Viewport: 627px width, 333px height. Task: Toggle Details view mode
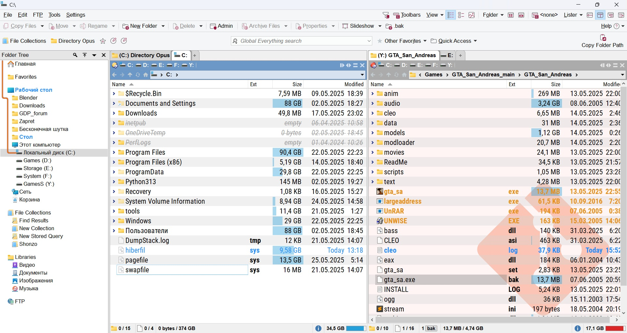point(451,15)
